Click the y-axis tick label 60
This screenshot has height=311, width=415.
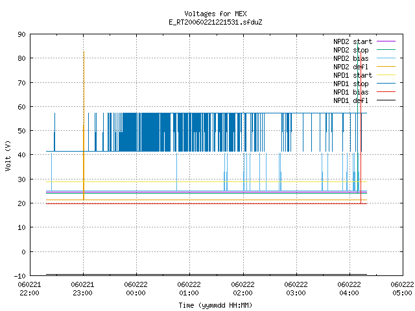pyautogui.click(x=21, y=107)
